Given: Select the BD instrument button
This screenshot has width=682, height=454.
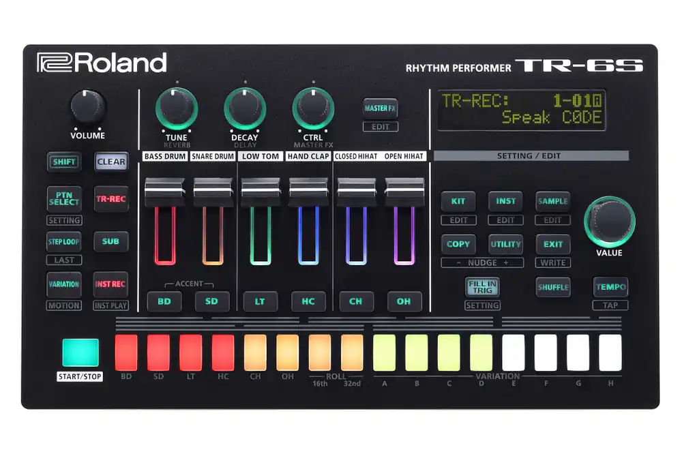Looking at the screenshot, I should click(x=164, y=301).
